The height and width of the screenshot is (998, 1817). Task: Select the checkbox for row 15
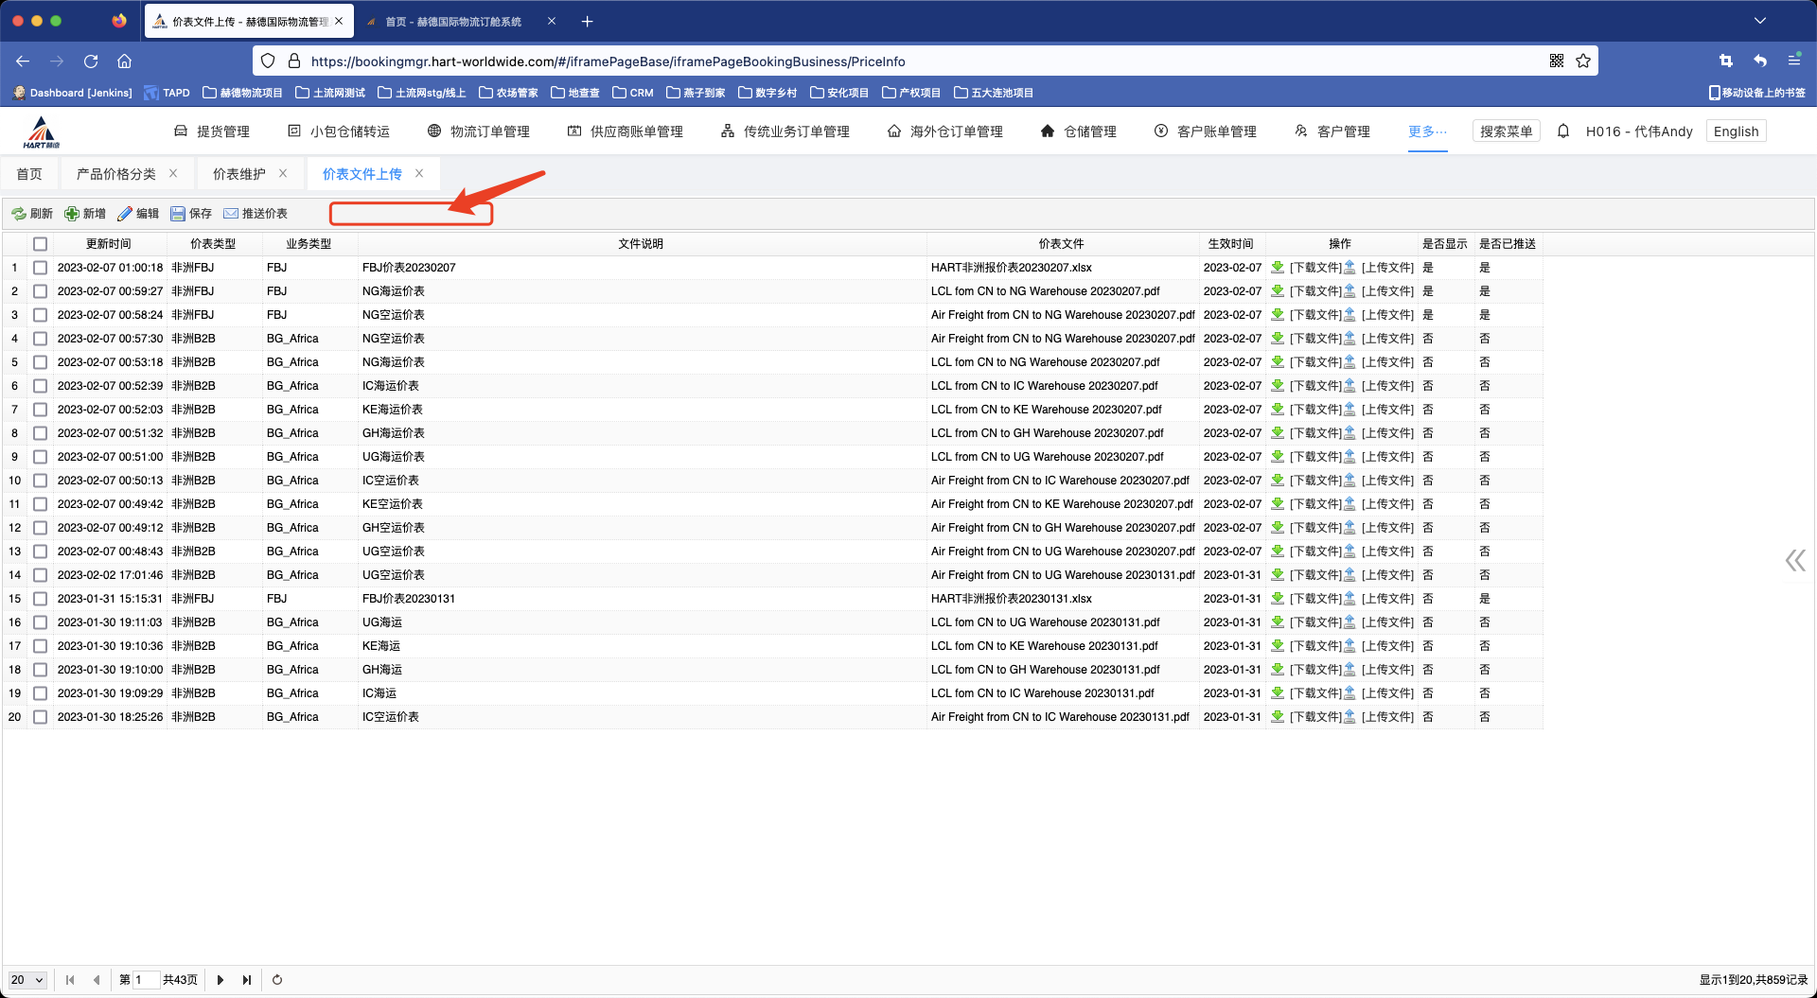point(40,599)
